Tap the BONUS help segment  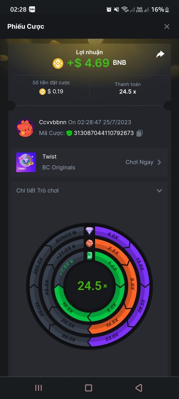pyautogui.click(x=66, y=236)
